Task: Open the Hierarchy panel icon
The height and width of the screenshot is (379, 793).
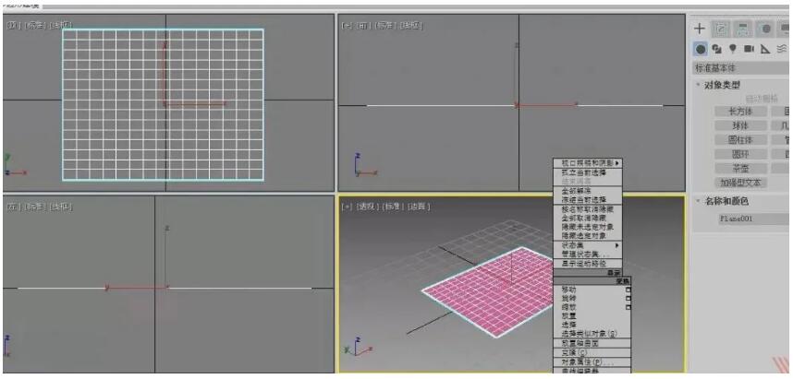Action: point(743,30)
